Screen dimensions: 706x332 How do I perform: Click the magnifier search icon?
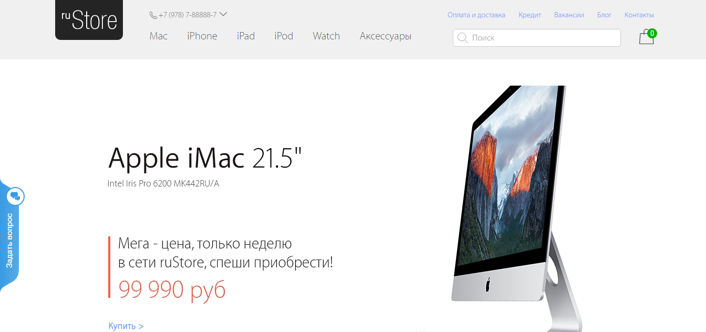pos(462,38)
